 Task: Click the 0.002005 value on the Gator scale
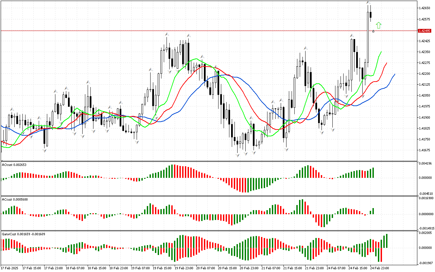click(x=425, y=233)
